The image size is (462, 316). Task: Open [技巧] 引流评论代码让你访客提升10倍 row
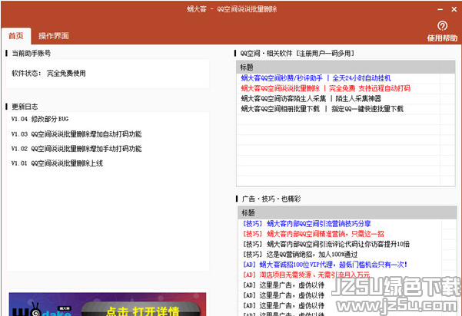(x=326, y=244)
